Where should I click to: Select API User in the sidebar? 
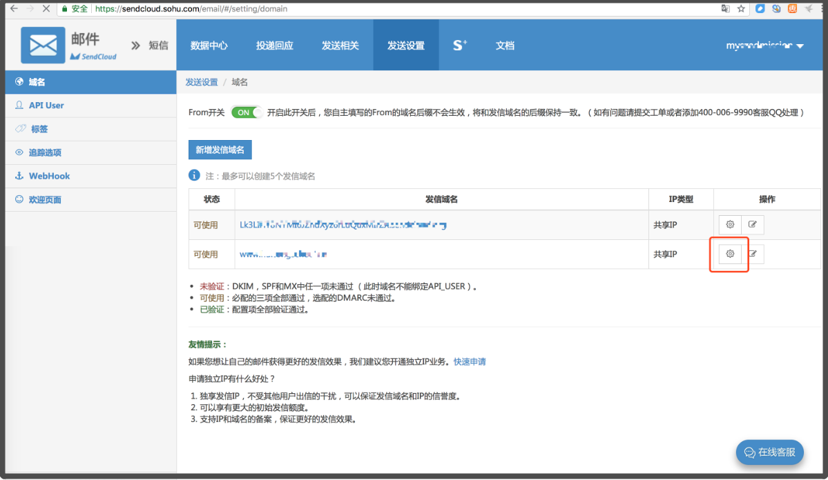tap(91, 106)
